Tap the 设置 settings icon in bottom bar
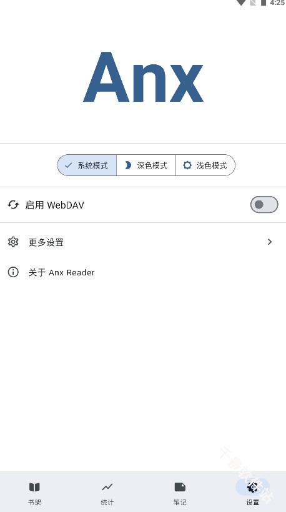286x512 pixels. (252, 487)
